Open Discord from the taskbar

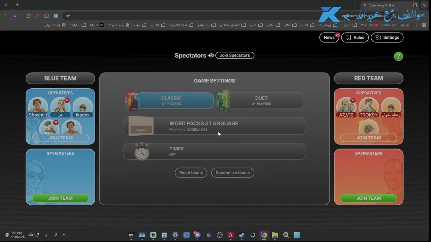(x=197, y=235)
